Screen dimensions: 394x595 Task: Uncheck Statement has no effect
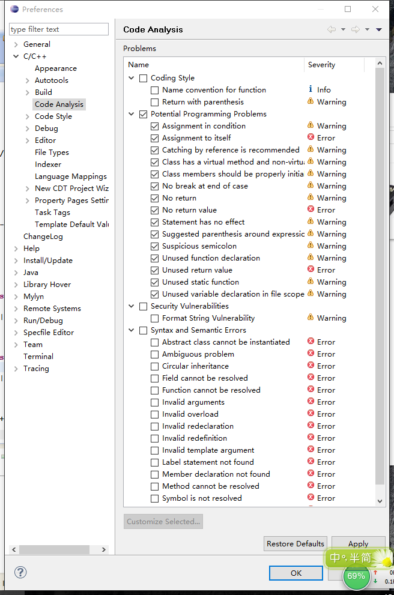(154, 222)
